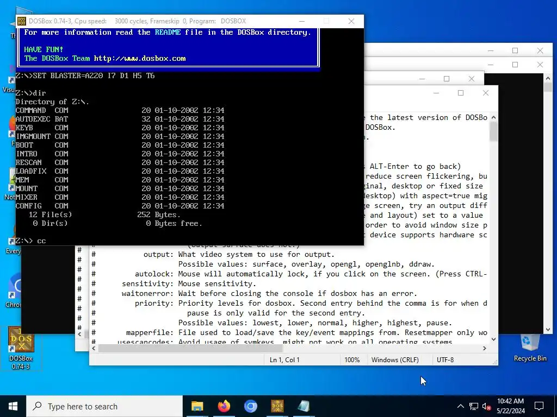Image resolution: width=557 pixels, height=417 pixels.
Task: Click the muted volume tray icon
Action: click(486, 406)
